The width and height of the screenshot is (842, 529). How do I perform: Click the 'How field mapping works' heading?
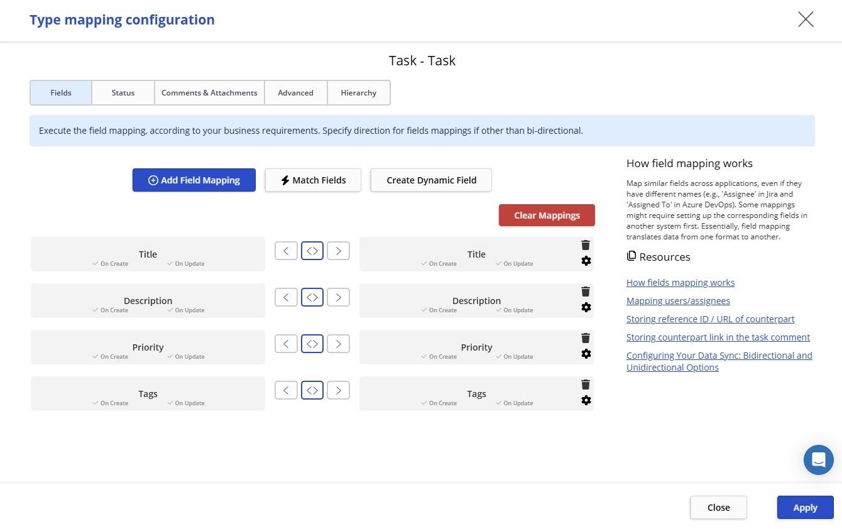689,163
